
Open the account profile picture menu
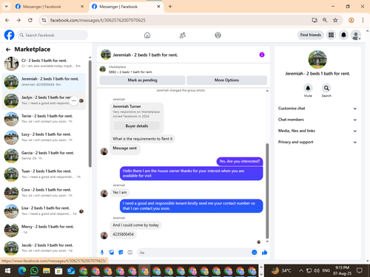click(x=356, y=35)
